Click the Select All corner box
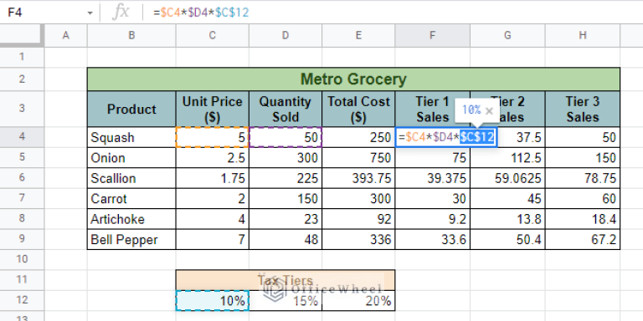Image resolution: width=643 pixels, height=321 pixels. coord(22,36)
